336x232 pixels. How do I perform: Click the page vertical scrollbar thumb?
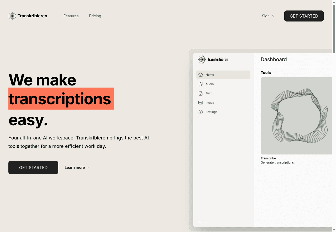(x=334, y=29)
